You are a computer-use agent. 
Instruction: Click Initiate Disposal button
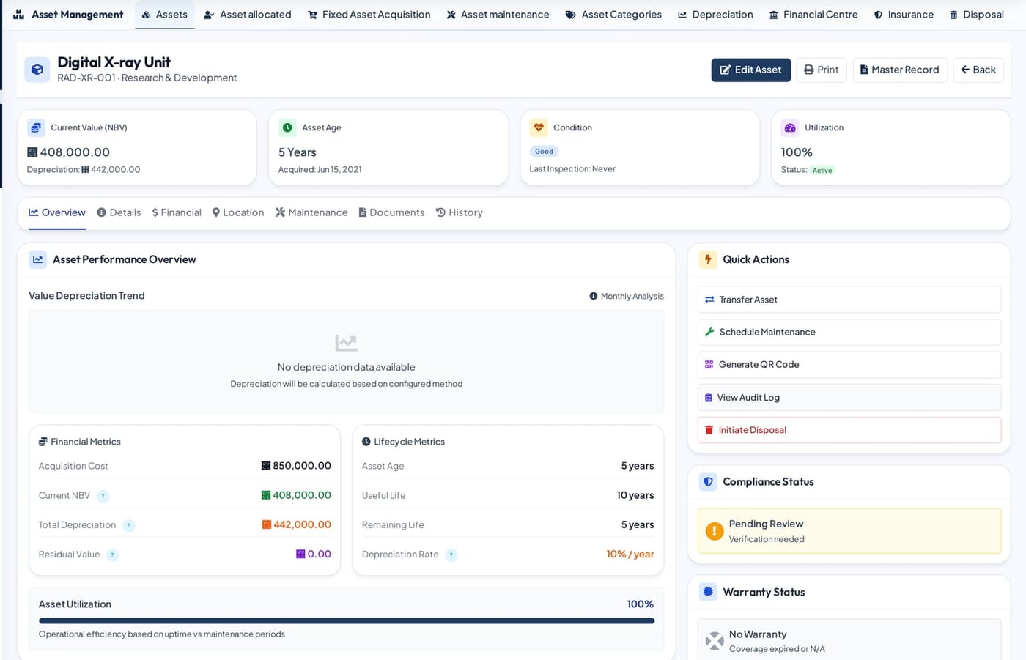click(x=849, y=430)
